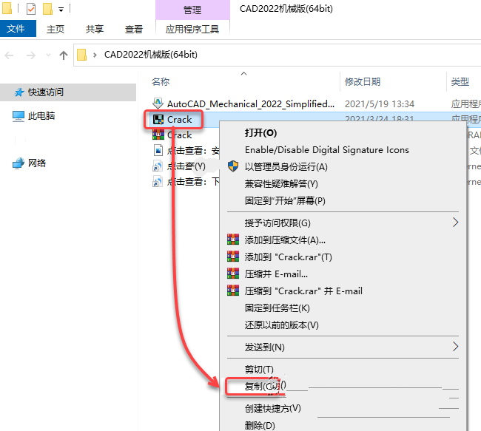This screenshot has height=431, width=481.
Task: Open the 发送到(N) menu entry
Action: click(x=264, y=347)
